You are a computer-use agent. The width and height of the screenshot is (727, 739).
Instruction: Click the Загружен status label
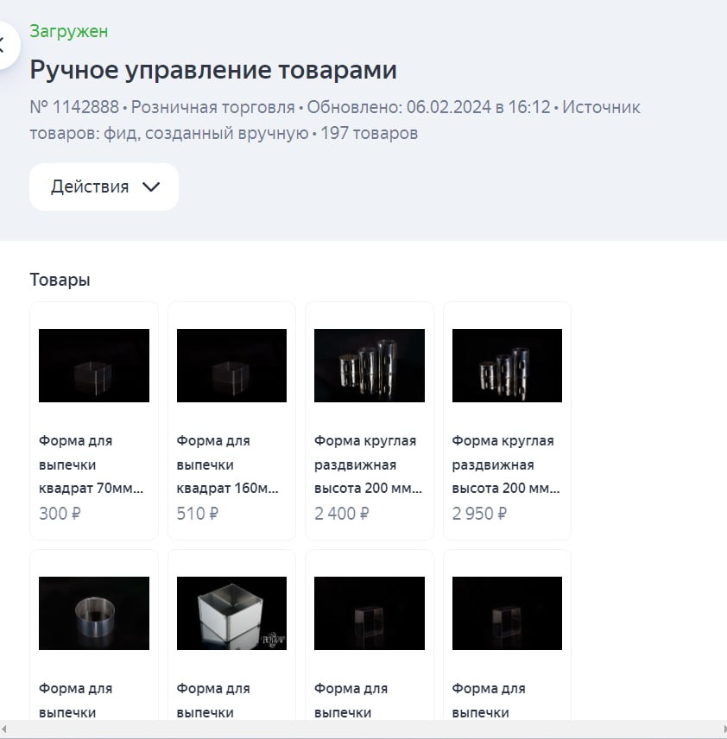click(x=69, y=31)
